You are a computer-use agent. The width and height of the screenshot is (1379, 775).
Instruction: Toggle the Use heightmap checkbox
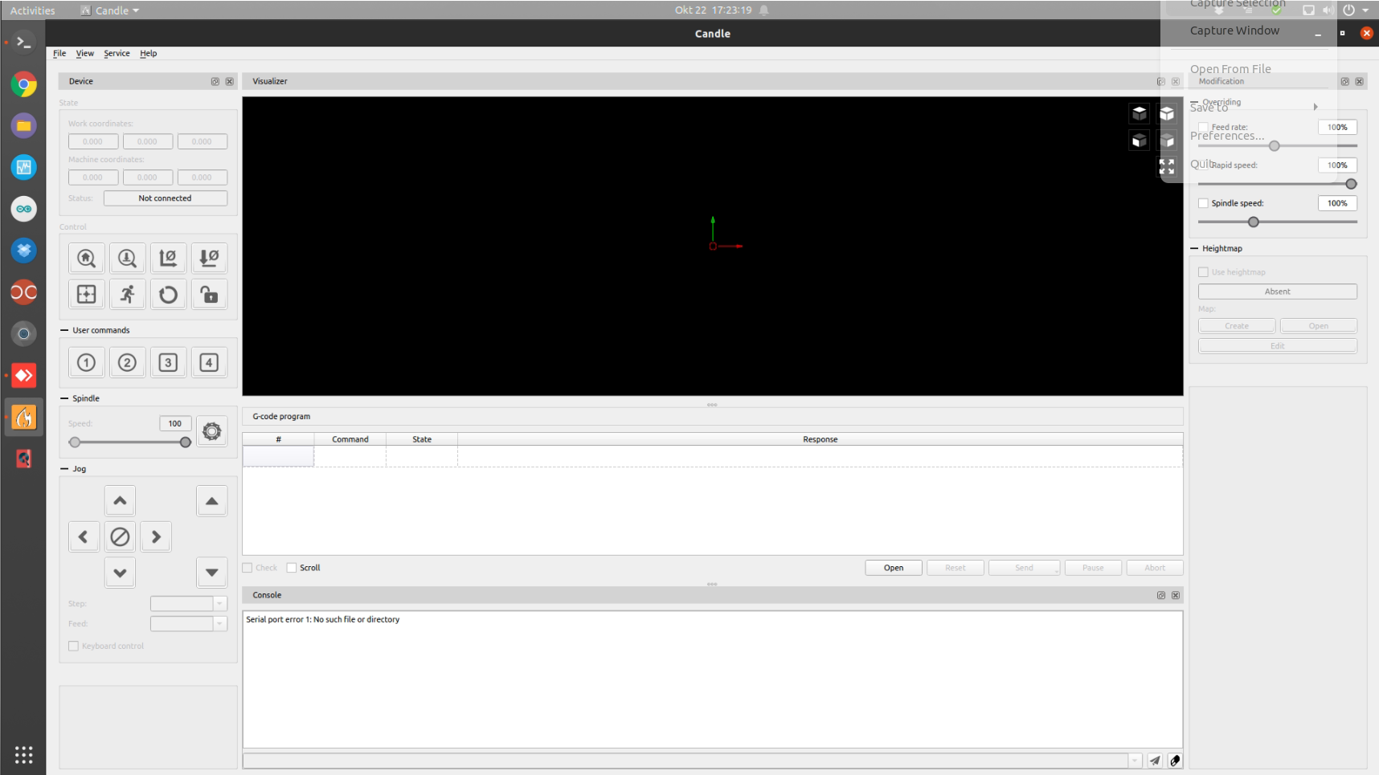[1203, 272]
